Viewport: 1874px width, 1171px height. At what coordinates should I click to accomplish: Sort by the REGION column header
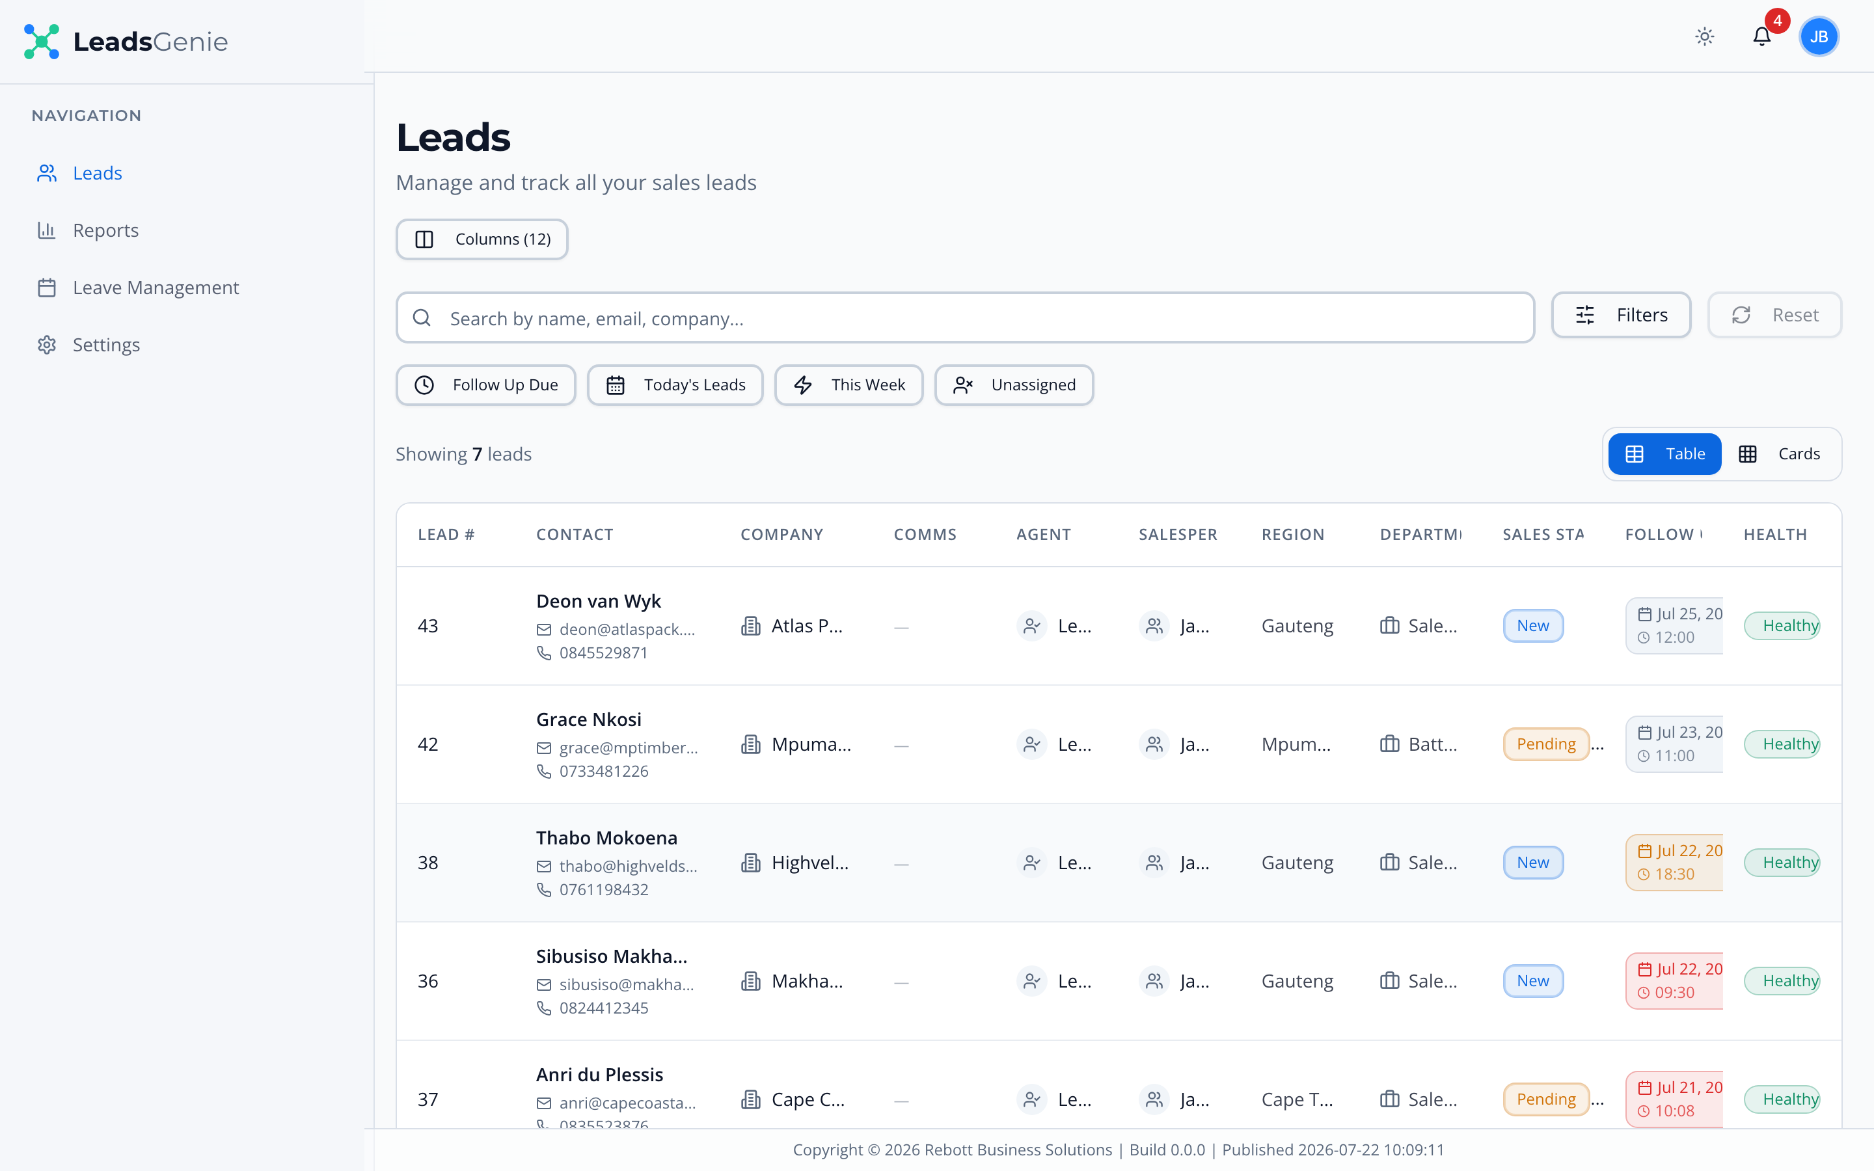(1292, 534)
